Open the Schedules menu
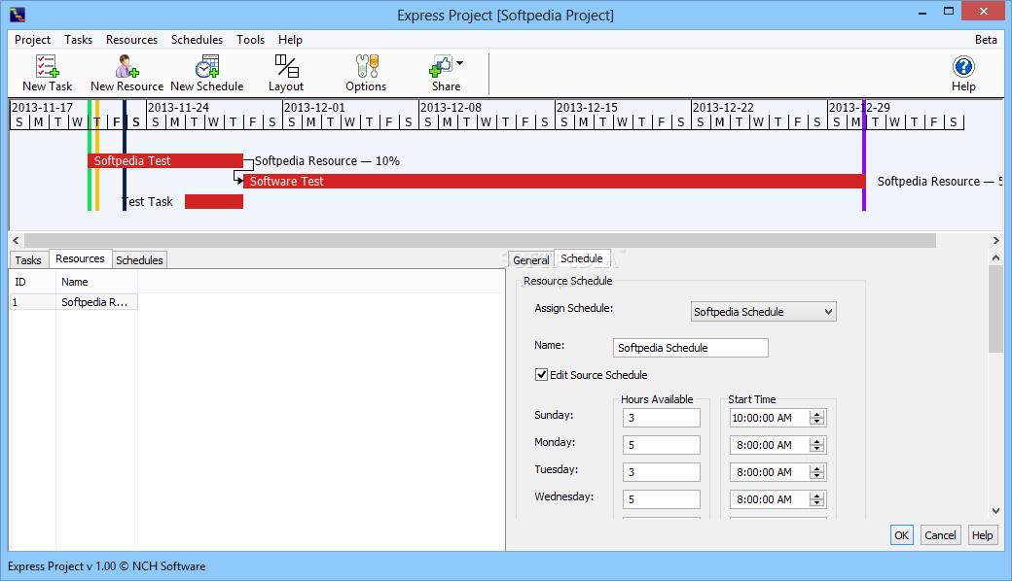This screenshot has width=1012, height=581. click(197, 40)
